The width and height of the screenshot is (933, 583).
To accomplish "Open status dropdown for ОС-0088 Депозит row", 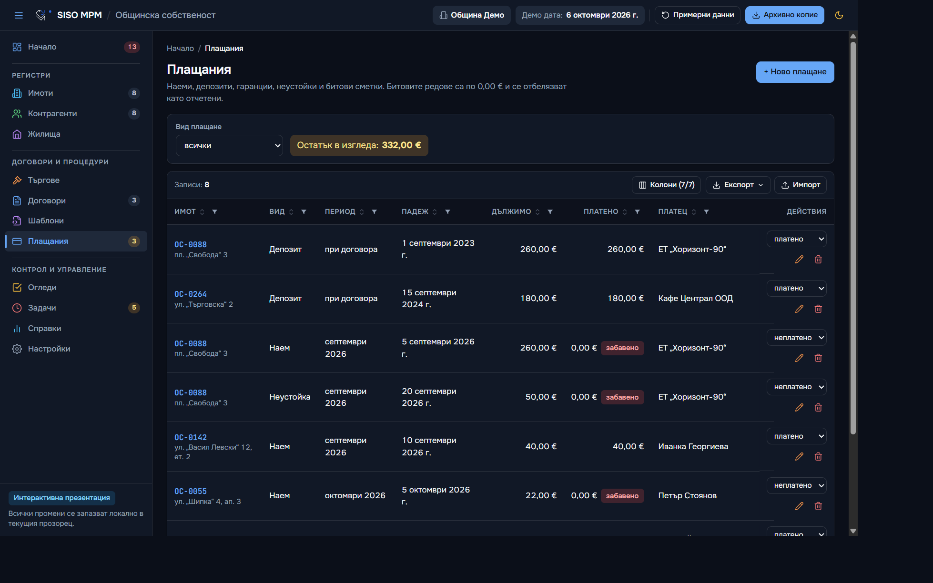I will point(796,239).
